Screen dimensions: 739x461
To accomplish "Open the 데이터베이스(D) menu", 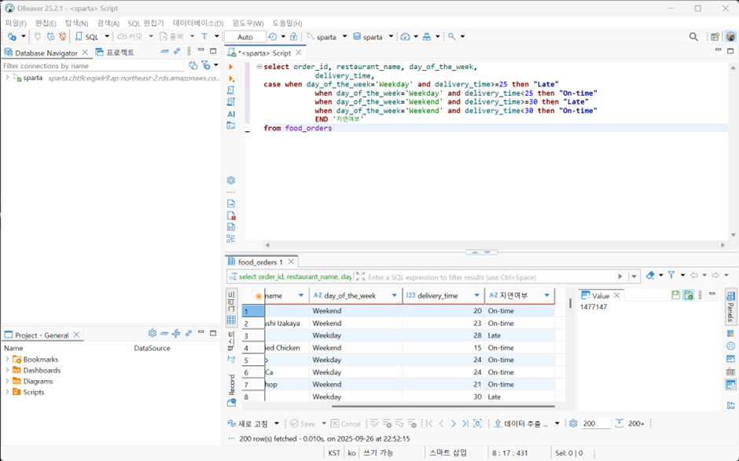I will (x=198, y=23).
